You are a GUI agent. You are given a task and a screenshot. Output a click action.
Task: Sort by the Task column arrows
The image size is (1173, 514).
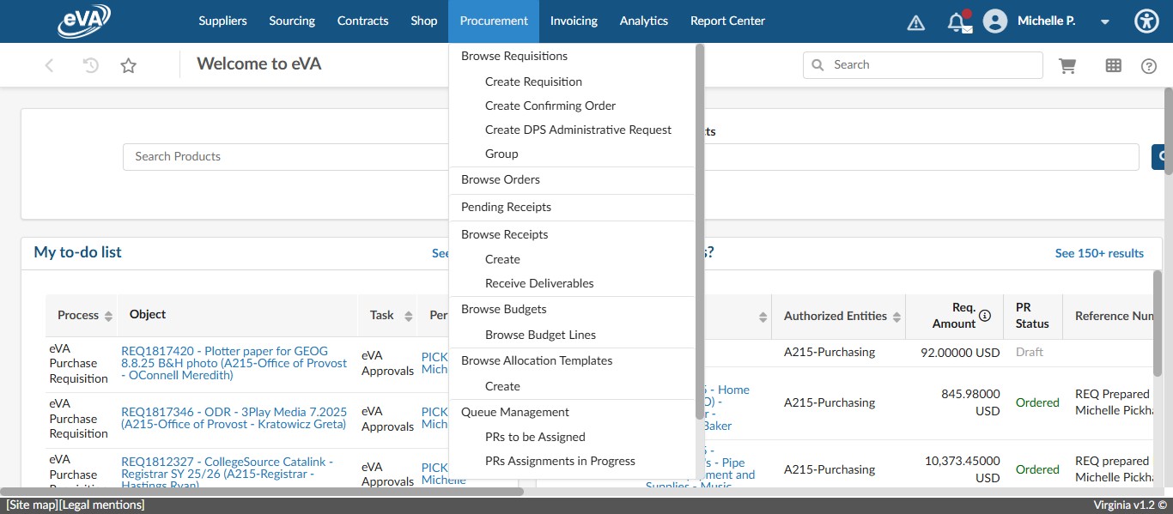[x=409, y=316]
